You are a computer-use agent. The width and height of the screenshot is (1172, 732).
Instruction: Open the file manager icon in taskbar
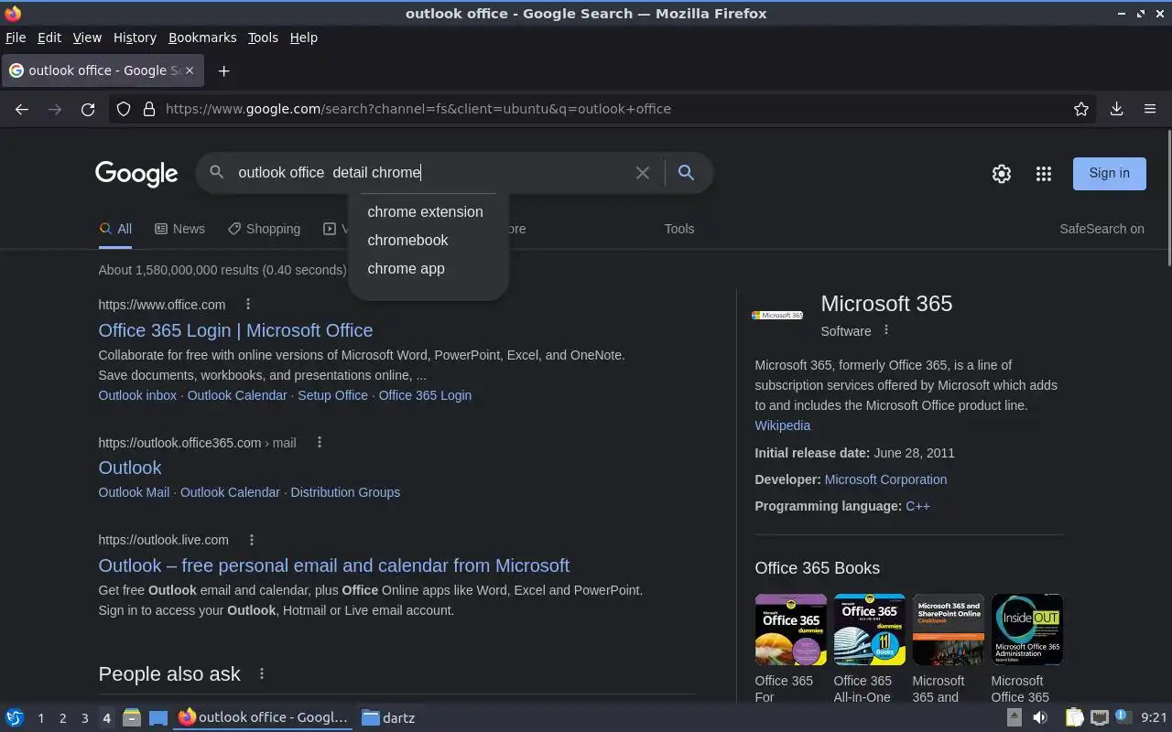click(x=131, y=718)
